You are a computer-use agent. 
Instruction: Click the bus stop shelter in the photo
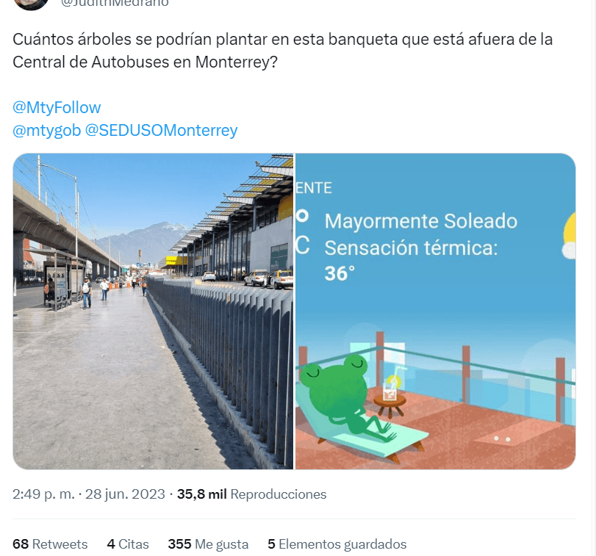(57, 279)
